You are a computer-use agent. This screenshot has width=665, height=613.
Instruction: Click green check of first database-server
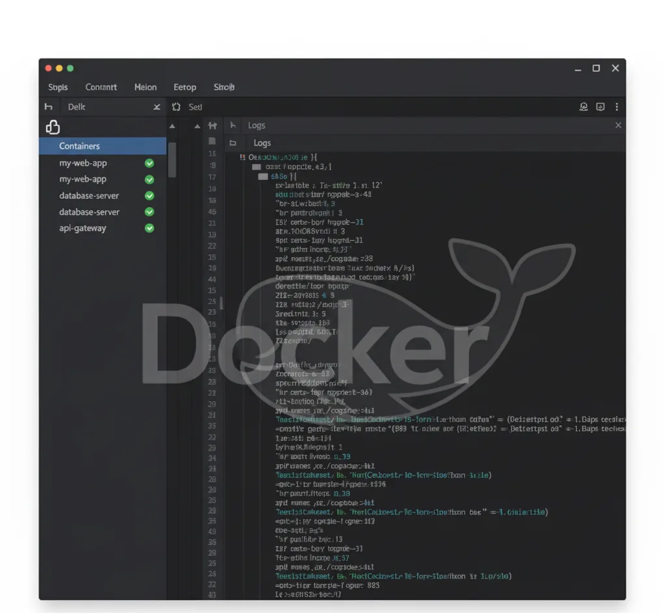[x=149, y=196]
